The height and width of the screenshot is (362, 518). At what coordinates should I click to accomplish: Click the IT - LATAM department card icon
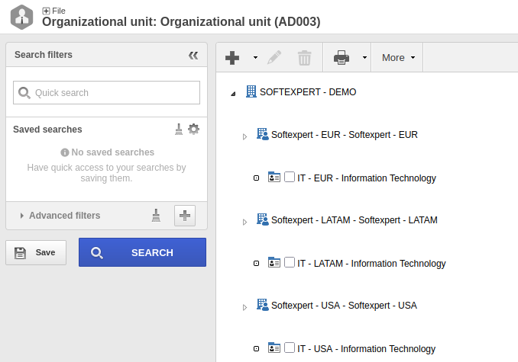pyautogui.click(x=274, y=262)
